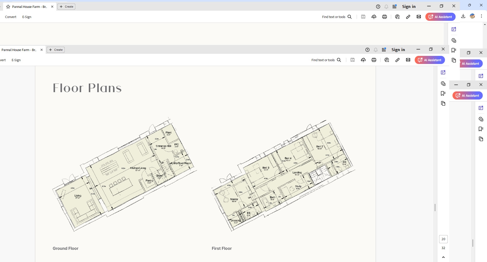Open the Convert menu in the top back window

(11, 17)
